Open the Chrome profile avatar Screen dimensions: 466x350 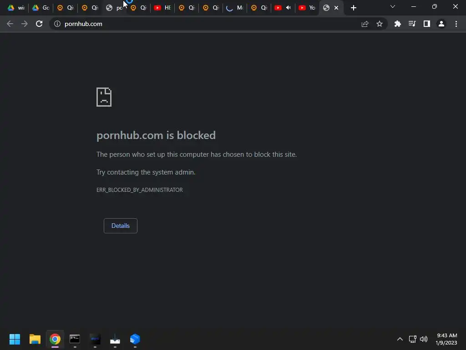tap(441, 24)
